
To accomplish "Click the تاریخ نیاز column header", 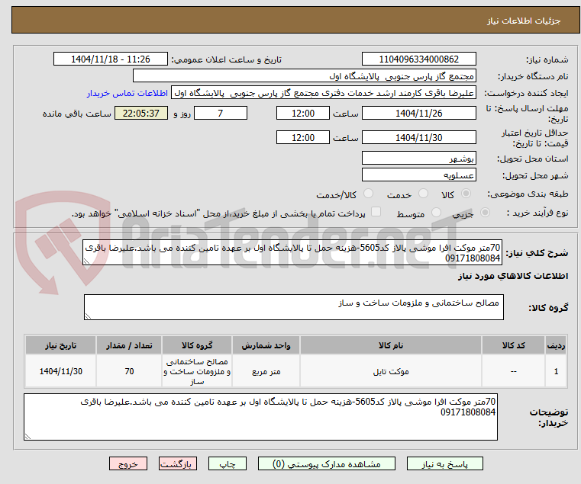I will click(61, 345).
